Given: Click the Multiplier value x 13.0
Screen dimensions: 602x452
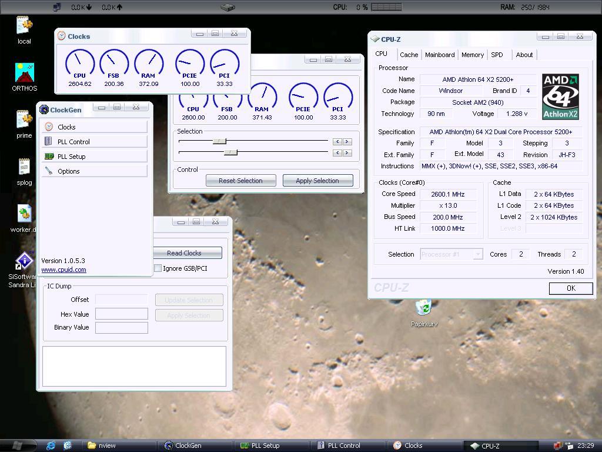Looking at the screenshot, I should 447,205.
